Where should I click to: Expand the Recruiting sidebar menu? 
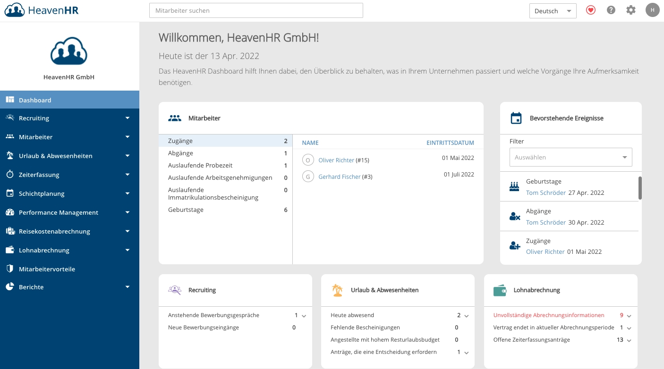pos(127,118)
